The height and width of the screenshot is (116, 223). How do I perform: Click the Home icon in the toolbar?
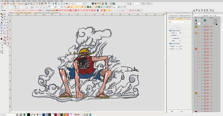tap(2, 3)
